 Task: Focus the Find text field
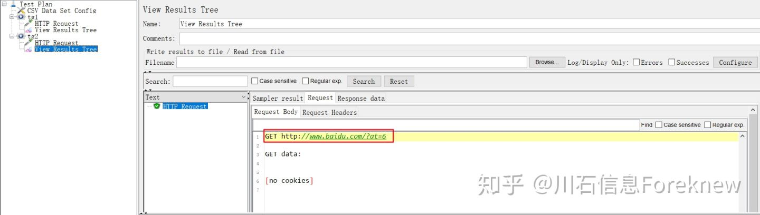pyautogui.click(x=446, y=125)
